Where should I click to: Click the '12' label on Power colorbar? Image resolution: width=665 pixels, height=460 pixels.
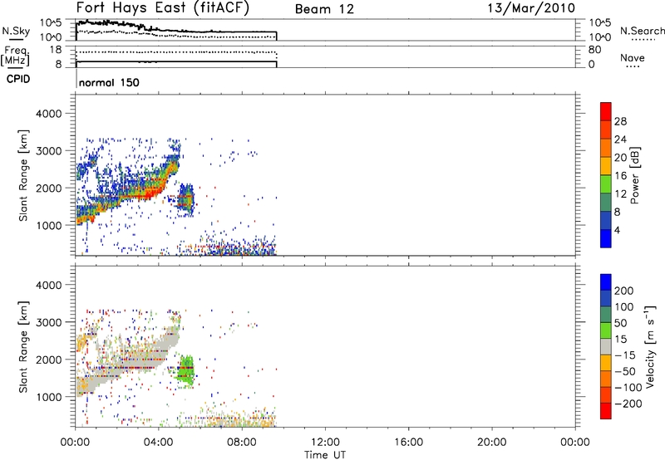click(x=620, y=194)
